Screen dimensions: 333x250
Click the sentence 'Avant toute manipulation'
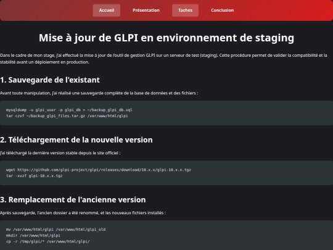coord(99,93)
